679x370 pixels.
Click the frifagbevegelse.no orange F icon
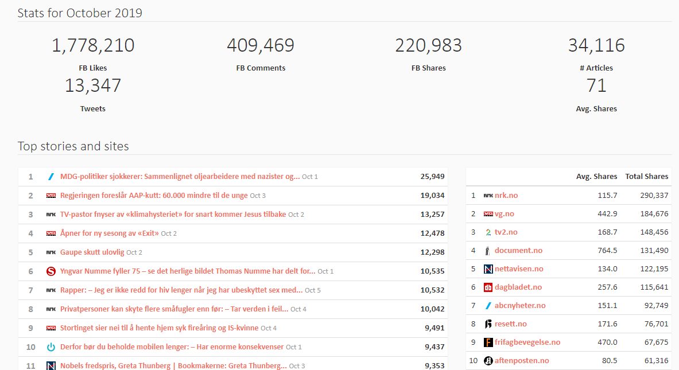click(x=488, y=342)
